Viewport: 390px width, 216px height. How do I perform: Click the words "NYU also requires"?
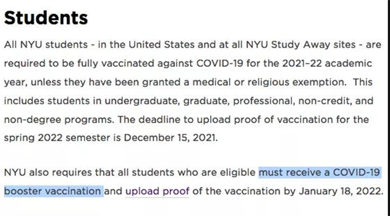click(x=48, y=172)
